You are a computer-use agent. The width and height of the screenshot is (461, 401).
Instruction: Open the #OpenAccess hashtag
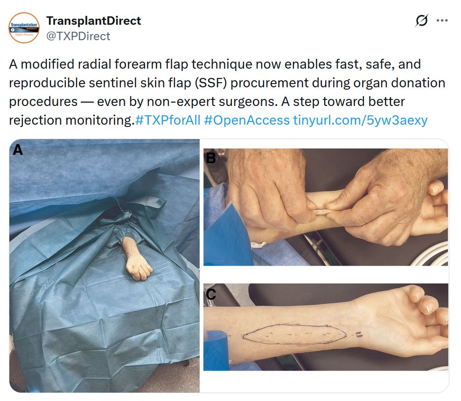click(247, 120)
